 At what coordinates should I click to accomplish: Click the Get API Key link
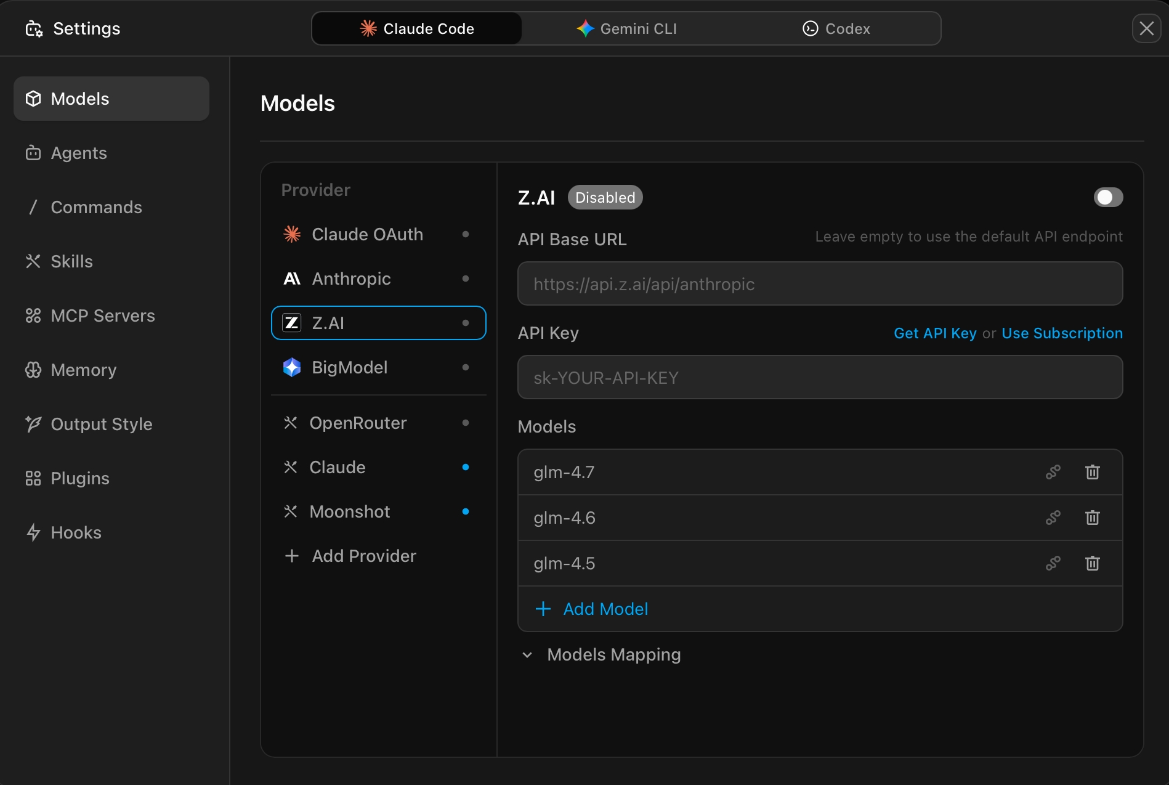pyautogui.click(x=934, y=333)
